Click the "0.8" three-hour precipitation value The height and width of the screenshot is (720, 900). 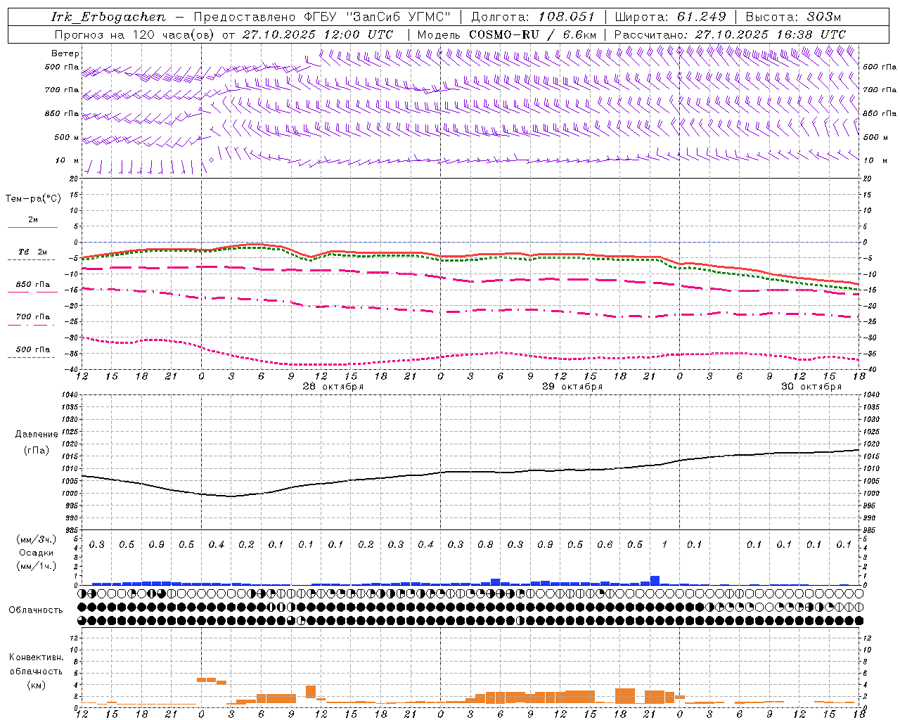tap(485, 545)
